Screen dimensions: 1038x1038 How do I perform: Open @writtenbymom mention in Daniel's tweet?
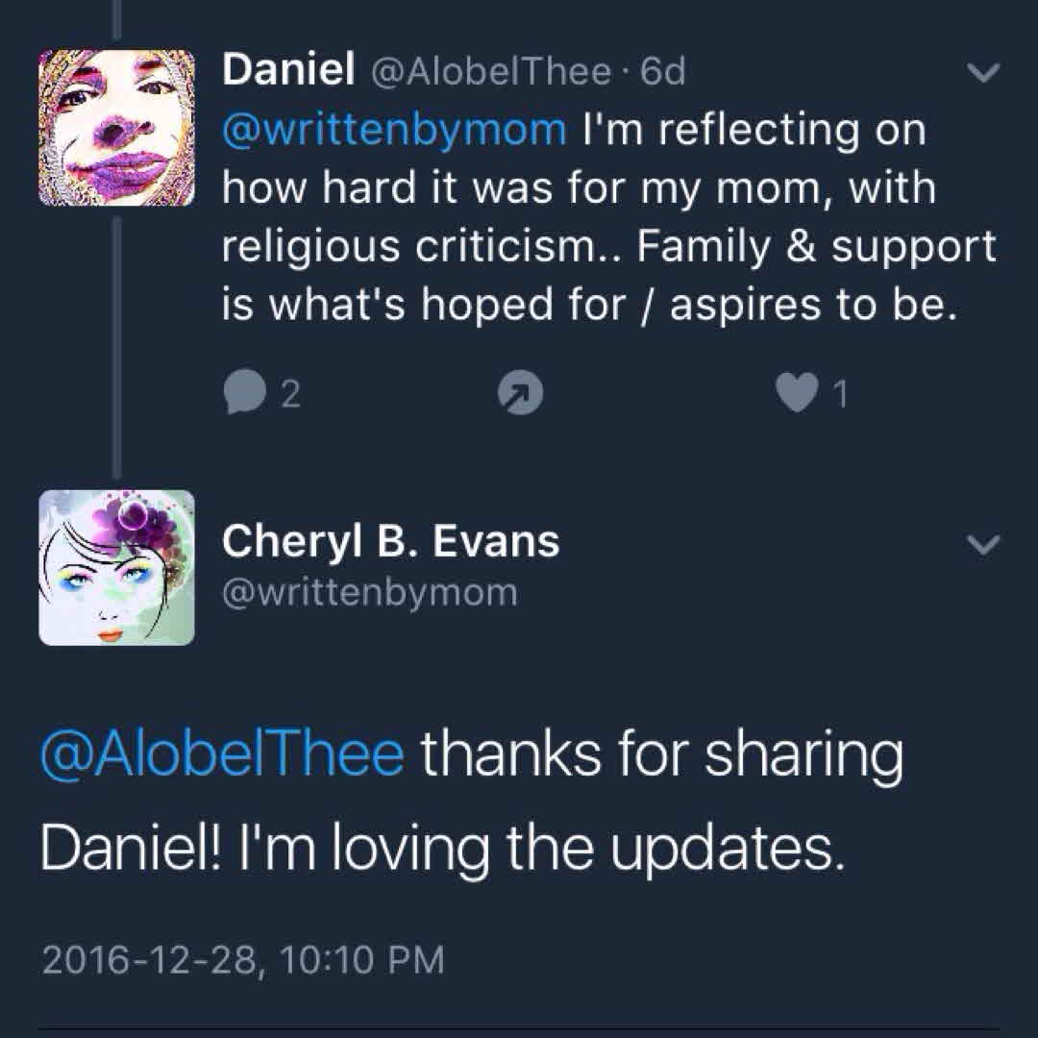394,130
